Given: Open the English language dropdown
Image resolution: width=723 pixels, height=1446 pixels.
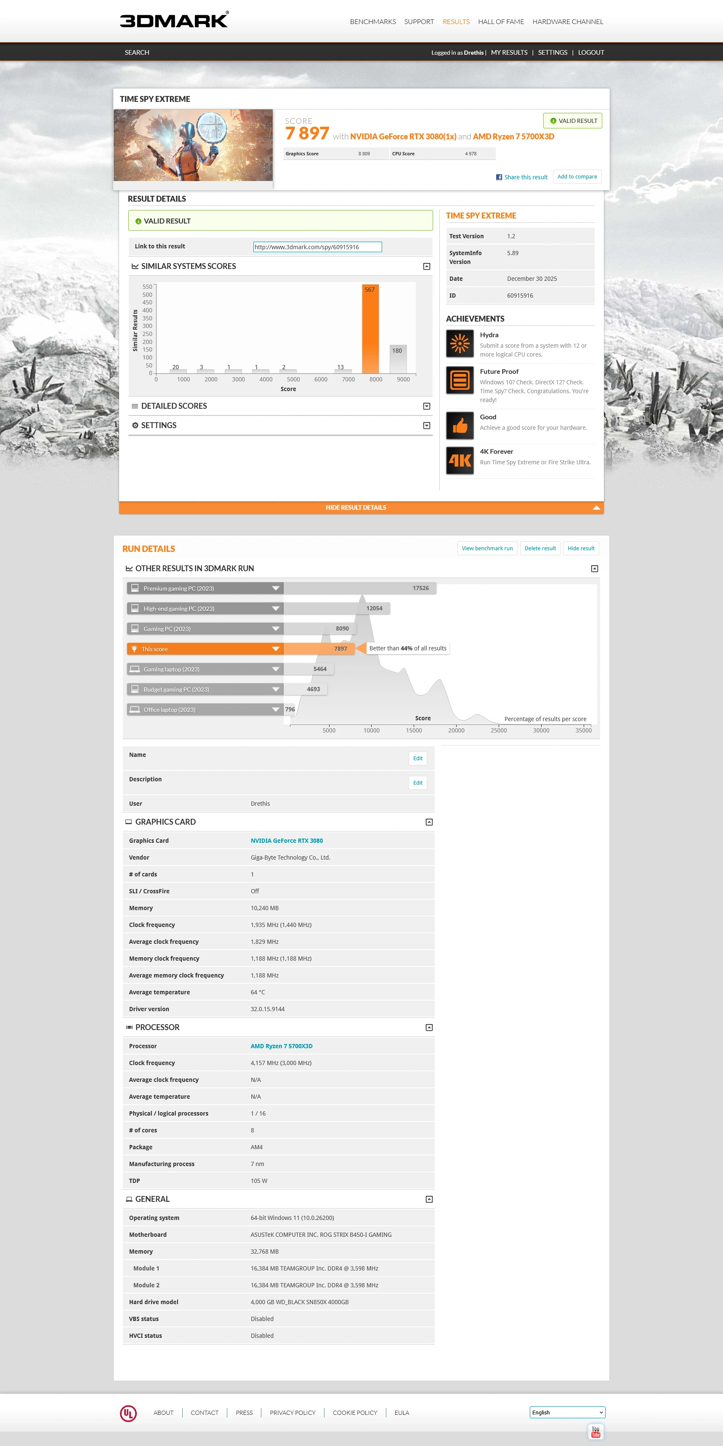Looking at the screenshot, I should point(567,1412).
